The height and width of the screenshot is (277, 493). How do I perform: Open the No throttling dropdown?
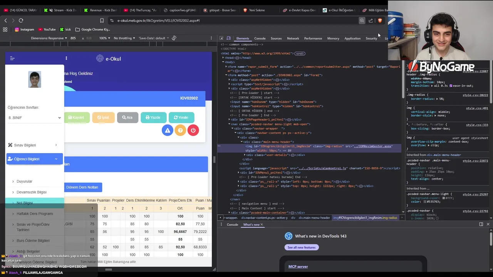pos(124,38)
